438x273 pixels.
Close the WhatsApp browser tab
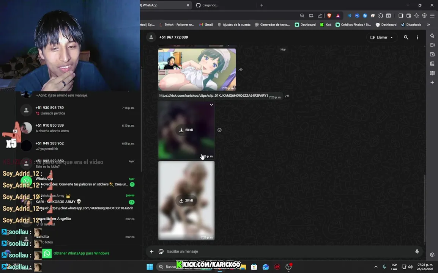click(188, 5)
